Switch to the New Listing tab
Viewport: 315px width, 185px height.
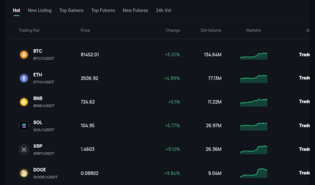coord(39,10)
